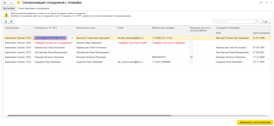Open the Еще dropdown menu
The width and height of the screenshot is (274, 126).
click(x=266, y=22)
